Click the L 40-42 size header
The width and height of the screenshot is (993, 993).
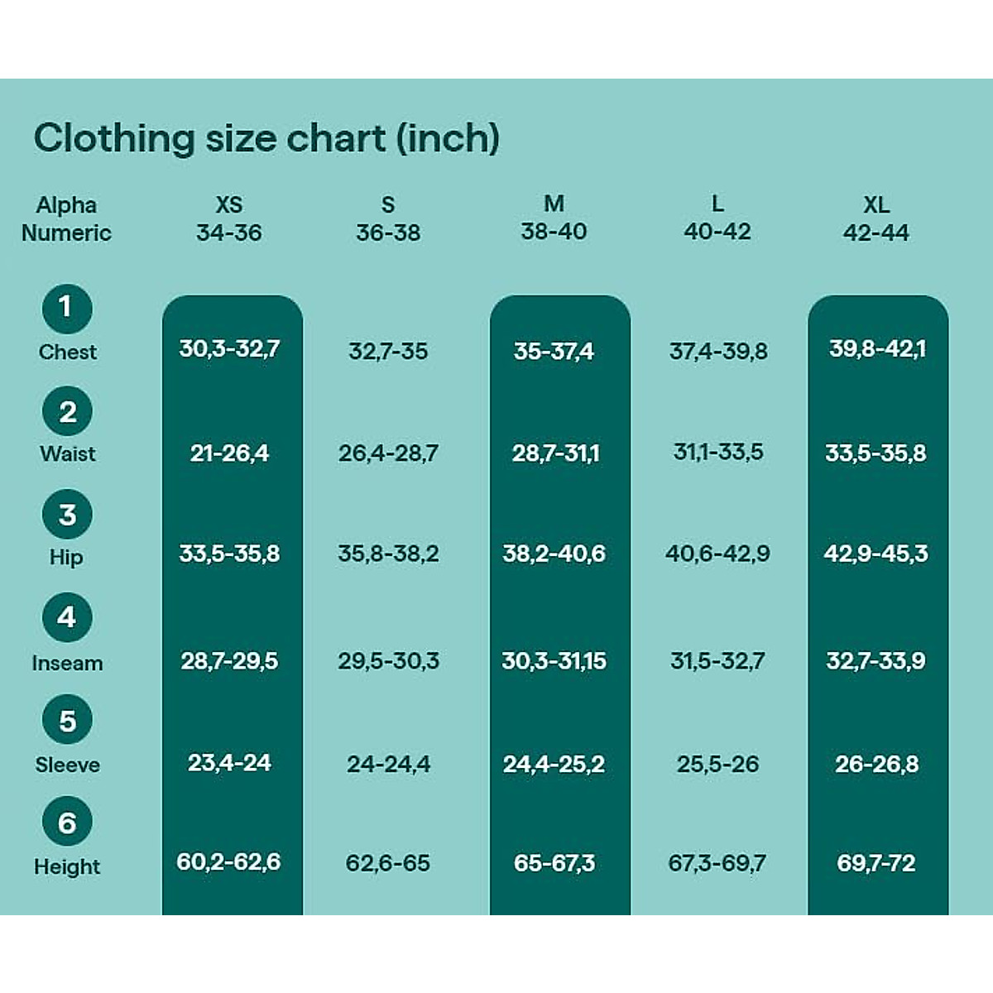coord(717,218)
